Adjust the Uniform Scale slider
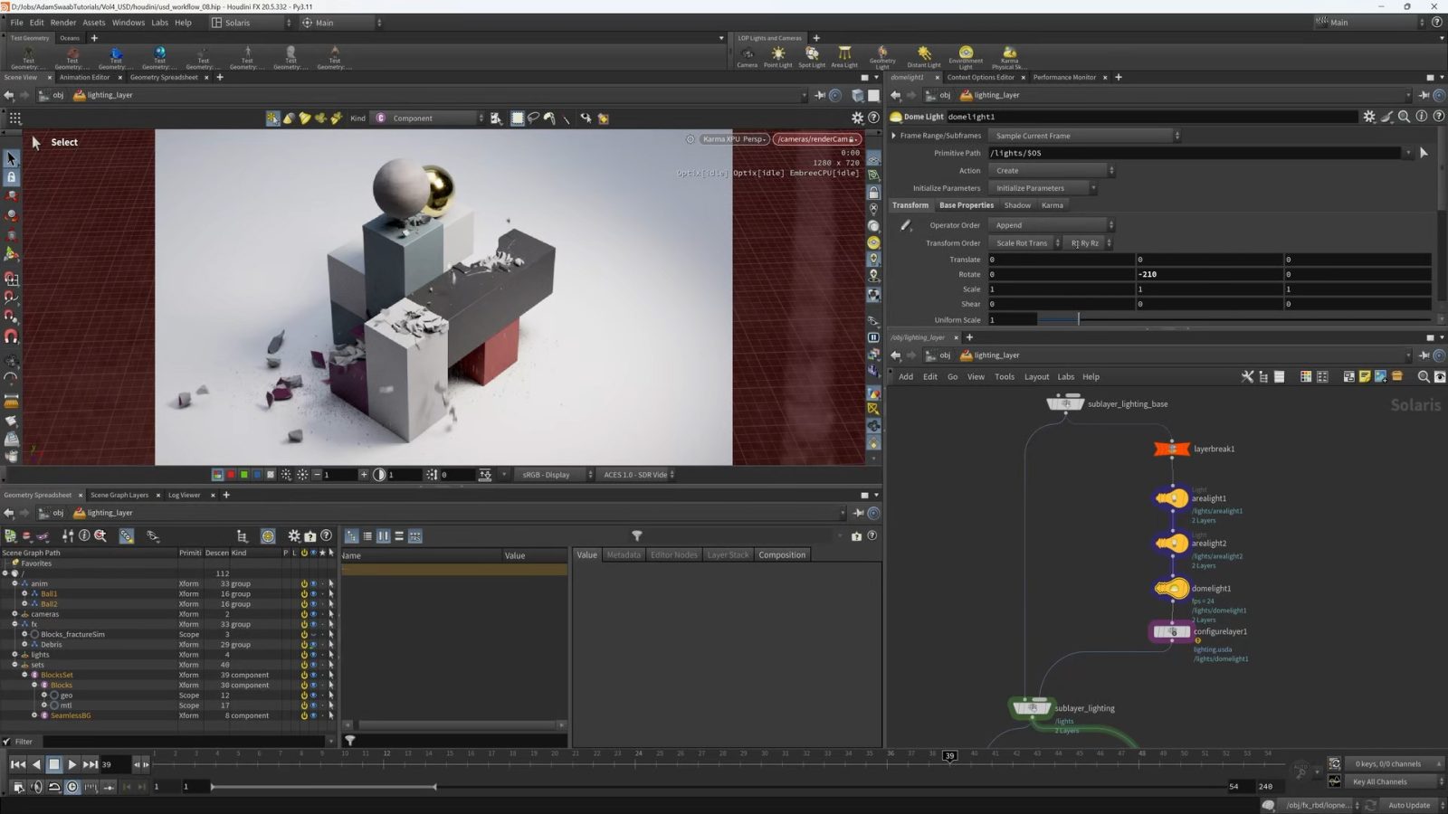 pyautogui.click(x=1077, y=319)
